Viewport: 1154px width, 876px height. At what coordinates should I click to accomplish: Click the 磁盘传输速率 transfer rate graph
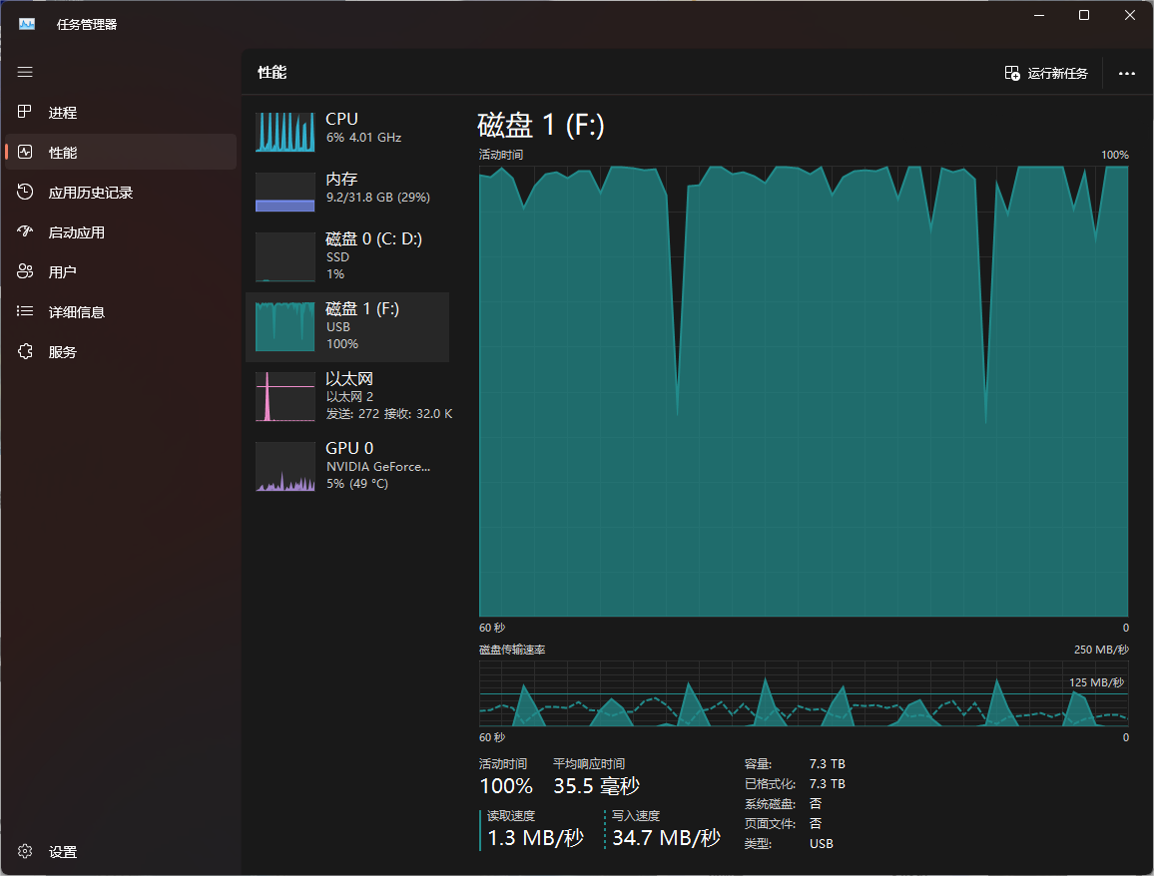click(804, 692)
